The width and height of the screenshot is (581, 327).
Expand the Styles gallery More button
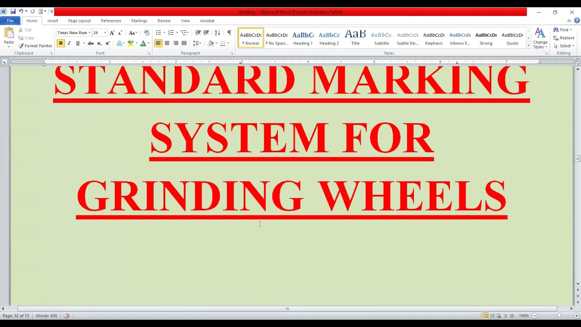click(x=528, y=45)
